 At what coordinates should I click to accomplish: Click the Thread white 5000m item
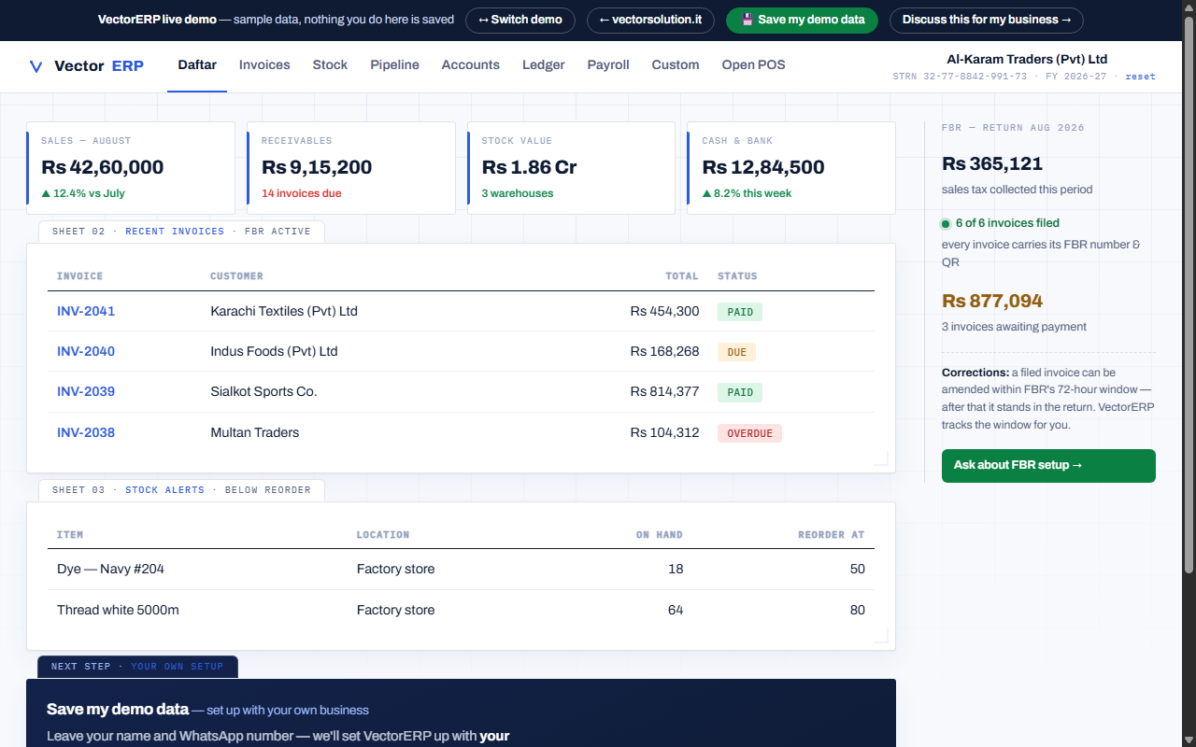(118, 610)
